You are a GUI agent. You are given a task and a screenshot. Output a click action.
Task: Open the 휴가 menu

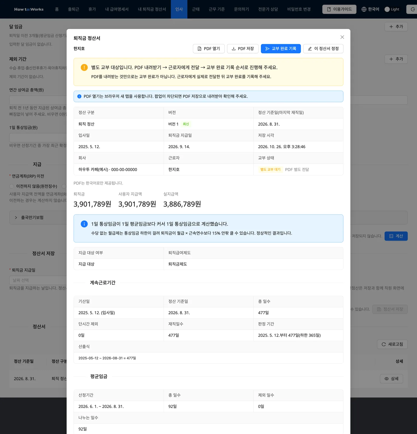(x=92, y=9)
